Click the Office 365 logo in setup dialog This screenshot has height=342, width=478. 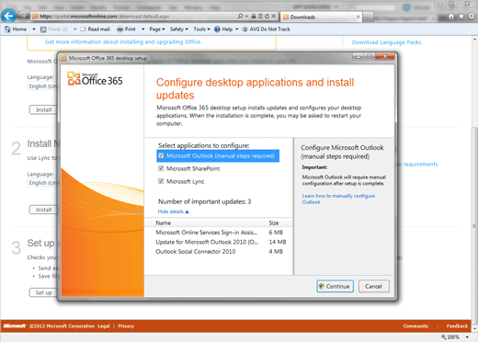(95, 78)
